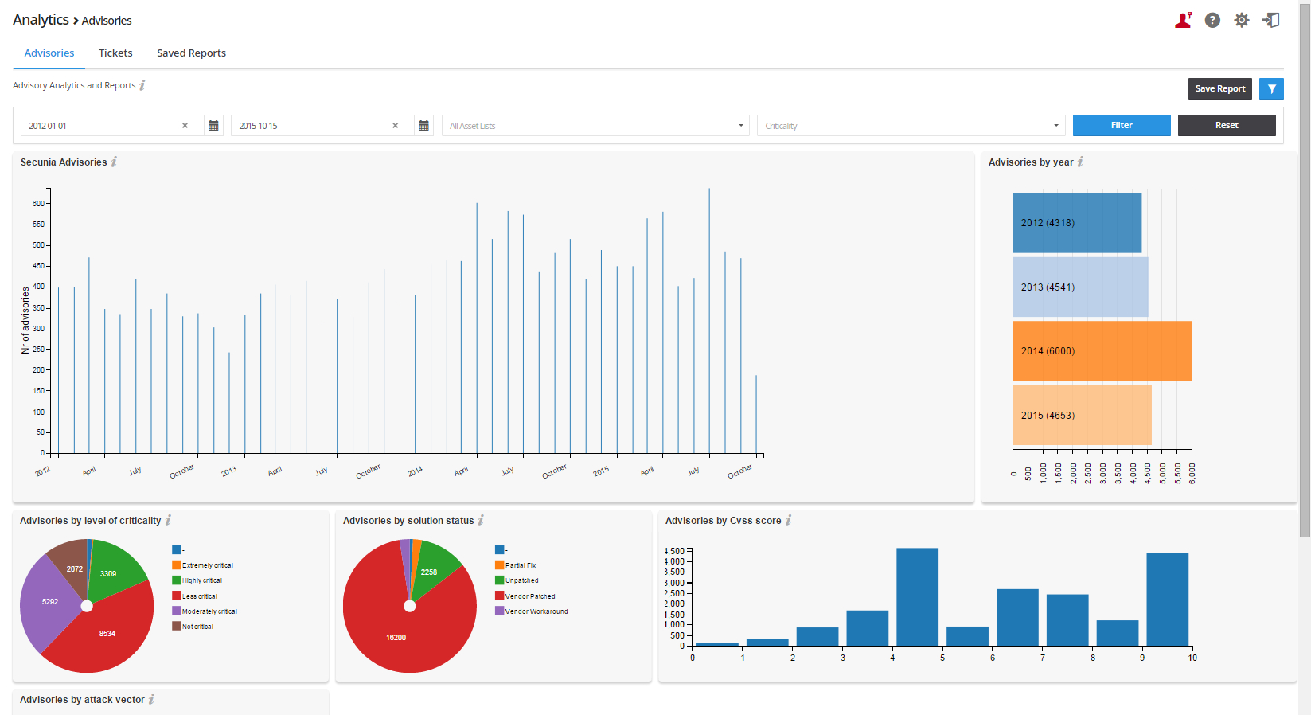The width and height of the screenshot is (1311, 715).
Task: Open the end date calendar picker
Action: [423, 126]
